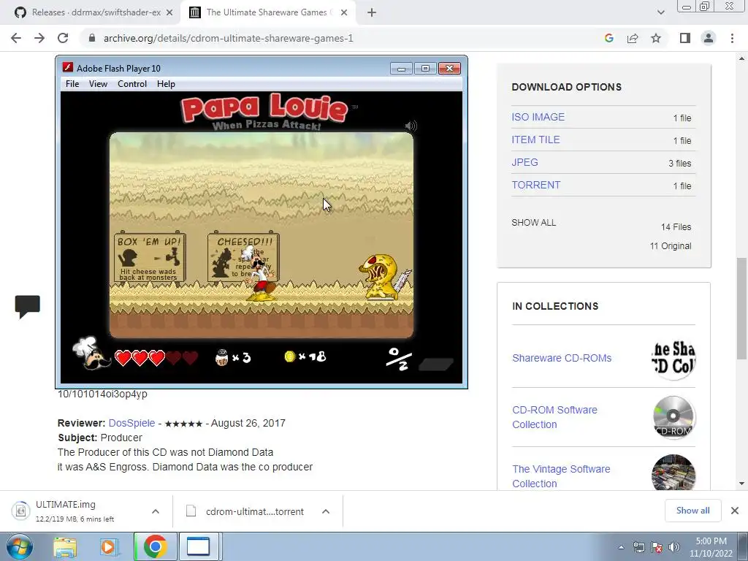Click SHOW ALL download options
The width and height of the screenshot is (748, 561).
(x=533, y=223)
